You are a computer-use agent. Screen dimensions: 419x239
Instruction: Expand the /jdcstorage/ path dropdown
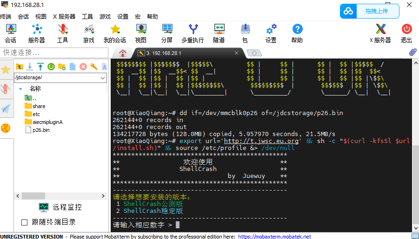coord(103,77)
